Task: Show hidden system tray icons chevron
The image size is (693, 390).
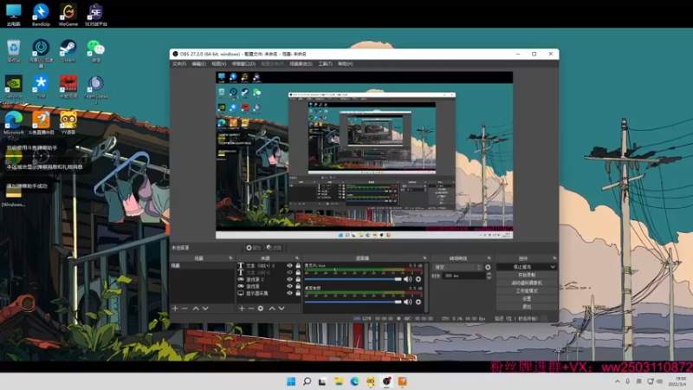Action: pos(617,381)
